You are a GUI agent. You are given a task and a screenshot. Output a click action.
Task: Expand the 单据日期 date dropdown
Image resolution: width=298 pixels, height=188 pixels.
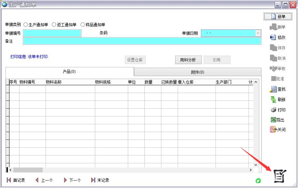coord(258,33)
